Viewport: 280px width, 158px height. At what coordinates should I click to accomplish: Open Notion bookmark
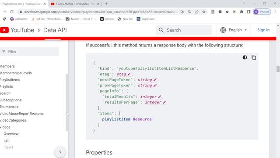(81, 19)
